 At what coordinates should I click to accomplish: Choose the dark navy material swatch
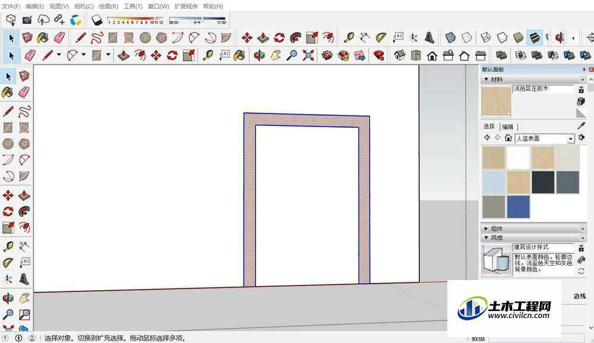543,182
